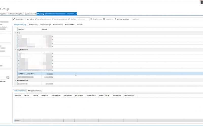203x127 pixels.
Task: Click the Buchen button label
Action: [x=73, y=19]
